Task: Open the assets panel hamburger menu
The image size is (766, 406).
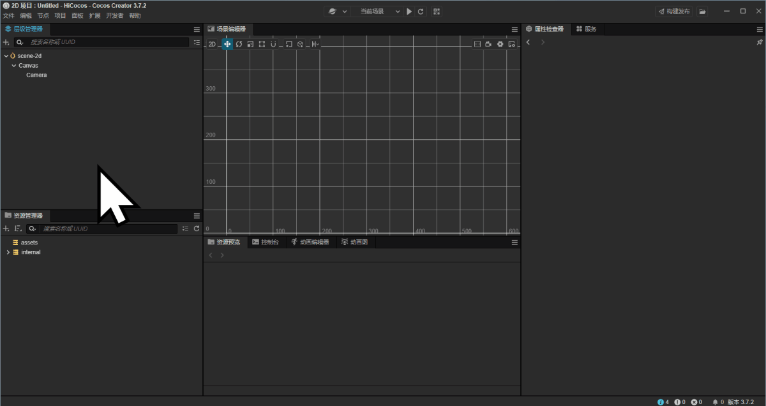Action: 197,216
